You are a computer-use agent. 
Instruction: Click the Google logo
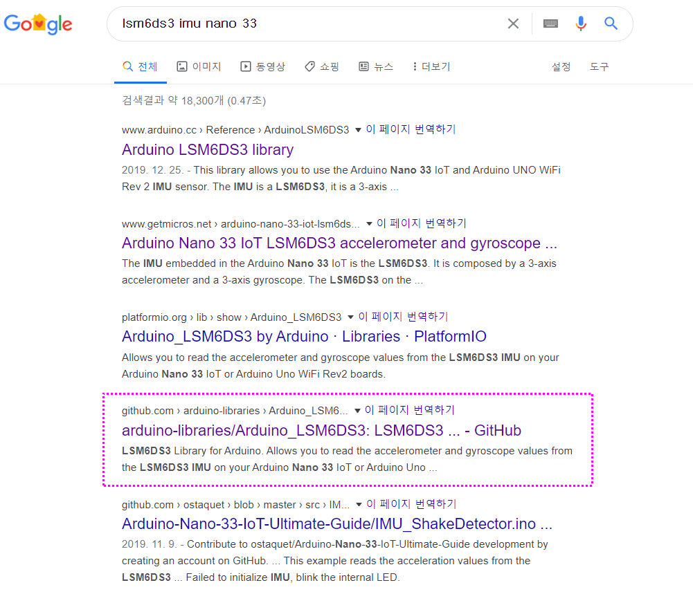(x=38, y=24)
